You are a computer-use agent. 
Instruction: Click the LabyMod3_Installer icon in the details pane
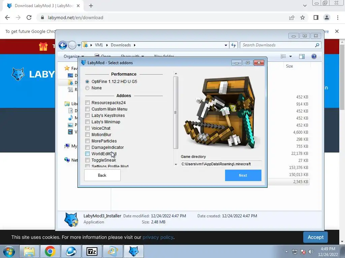click(x=71, y=219)
